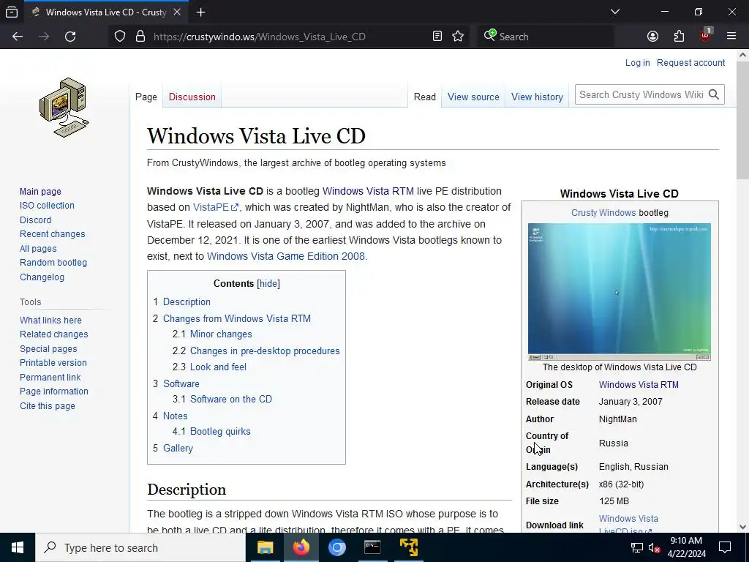Go back to the previous page
This screenshot has width=749, height=562.
click(18, 37)
